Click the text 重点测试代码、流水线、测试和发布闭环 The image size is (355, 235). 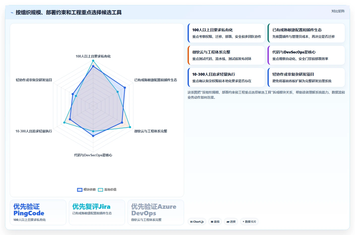coord(222,59)
